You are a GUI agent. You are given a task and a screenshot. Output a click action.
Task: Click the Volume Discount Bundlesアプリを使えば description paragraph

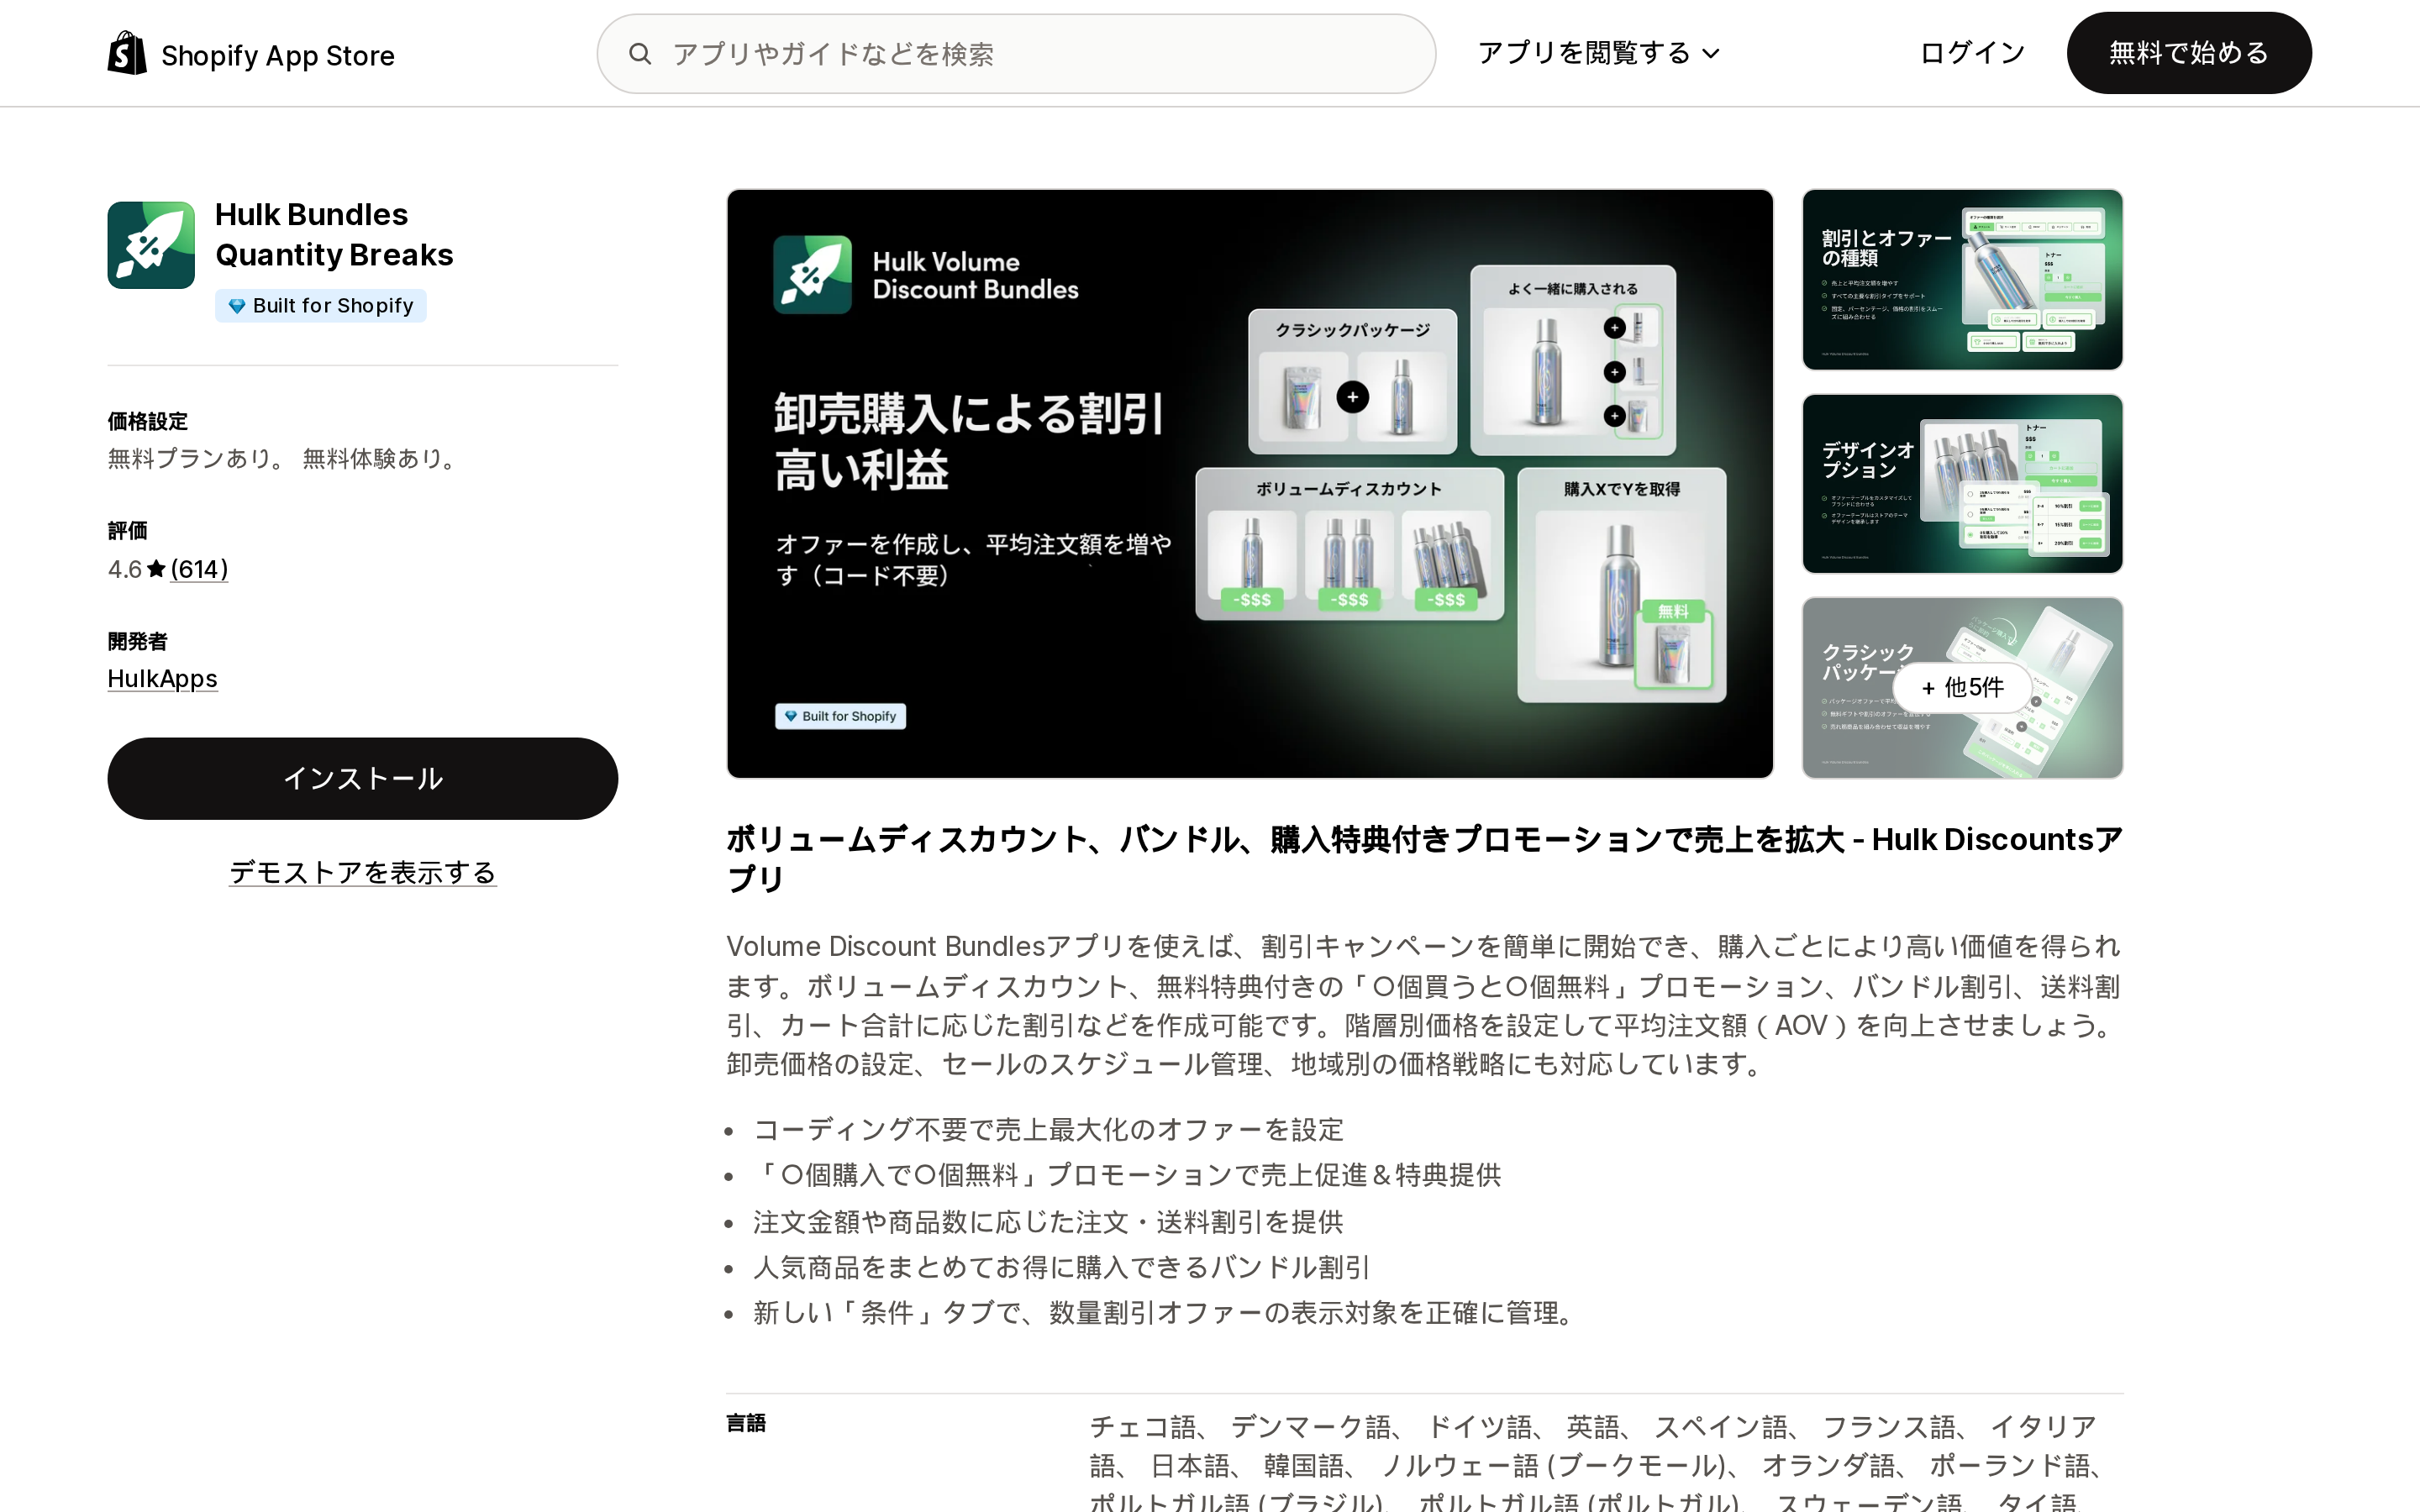coord(1424,1005)
